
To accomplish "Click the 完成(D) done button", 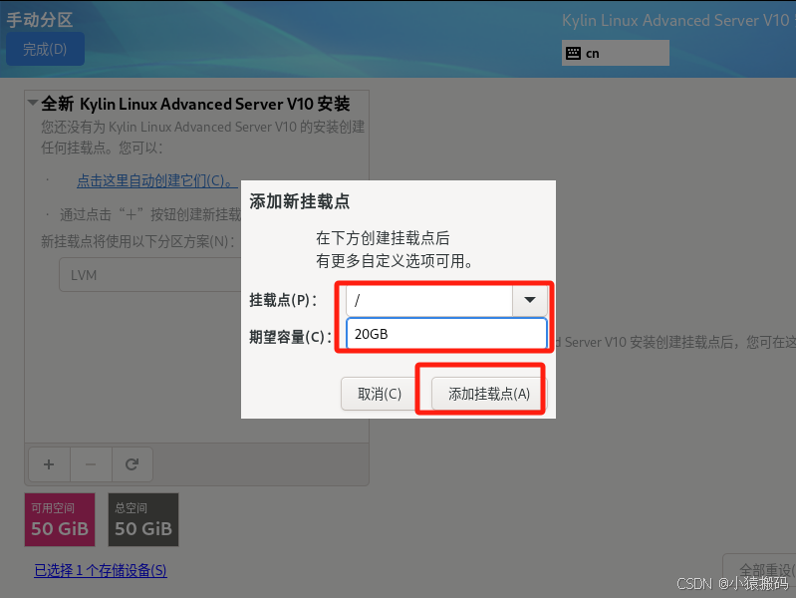I will (45, 49).
